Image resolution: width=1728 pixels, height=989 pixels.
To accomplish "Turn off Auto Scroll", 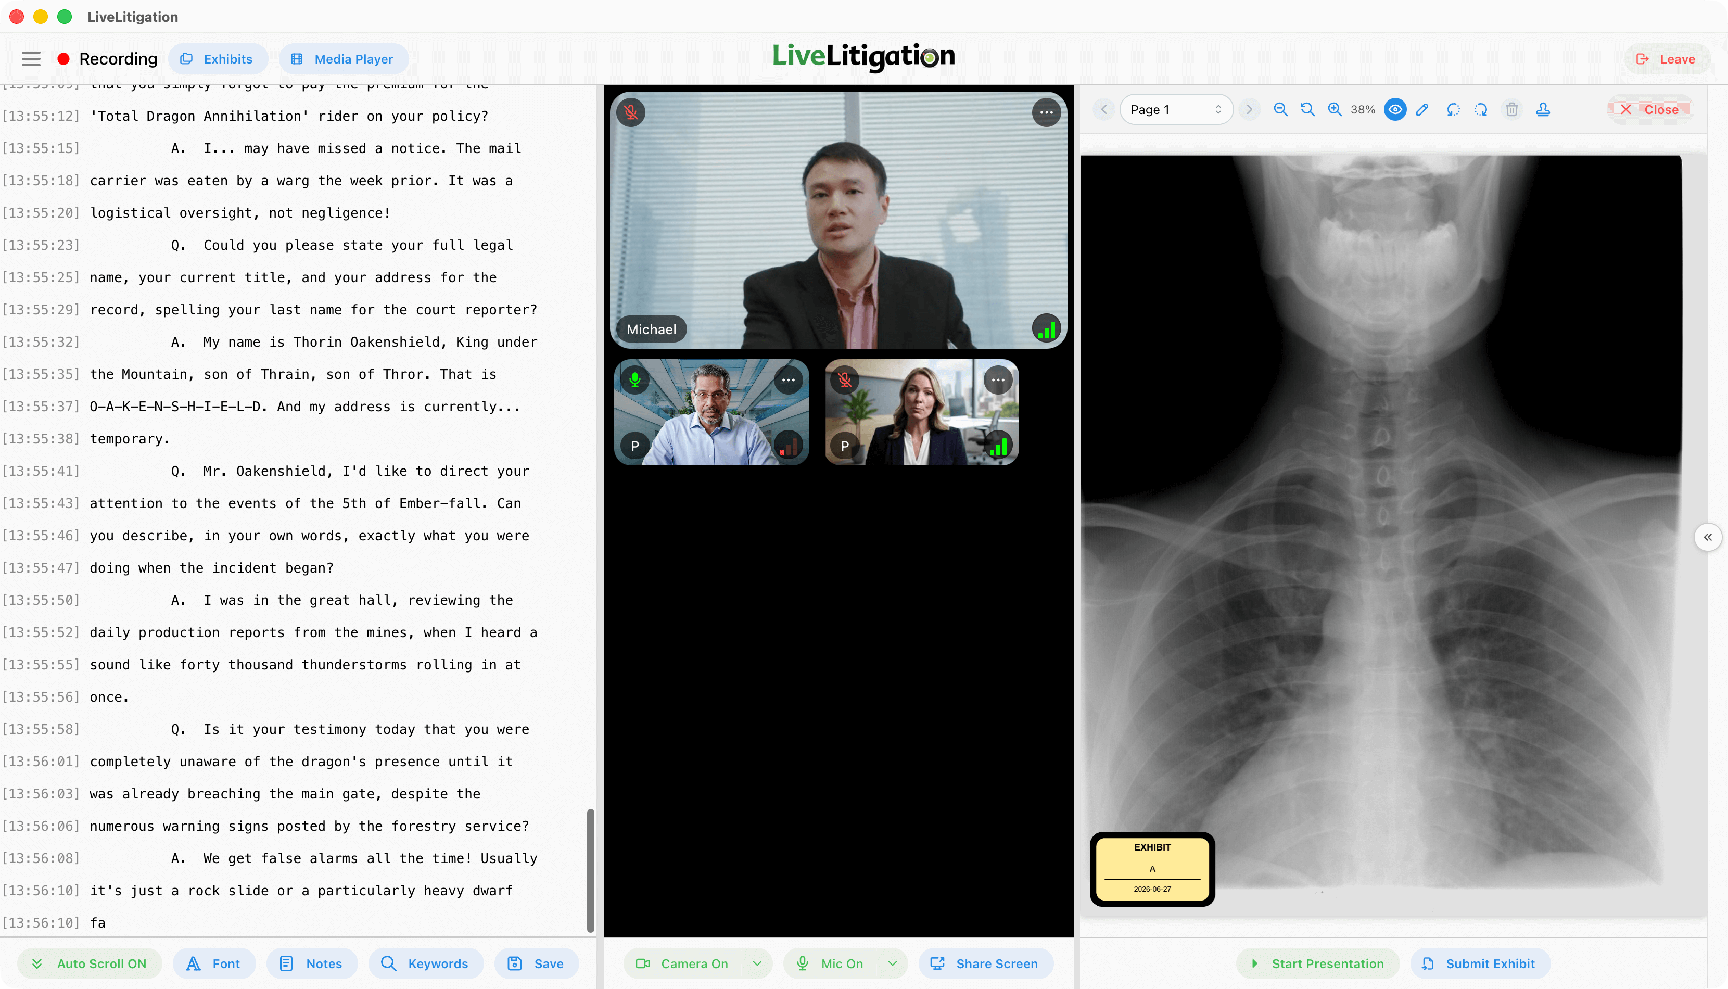I will click(90, 963).
